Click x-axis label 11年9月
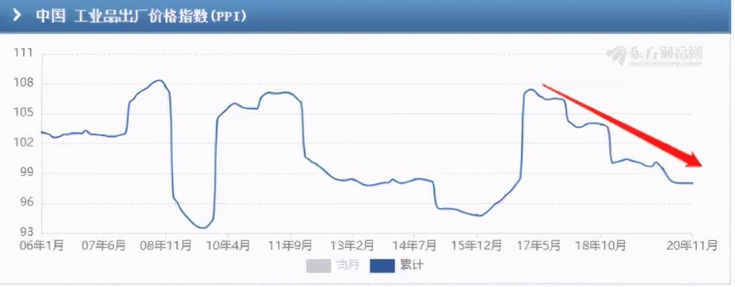Viewport: 735px width, 287px height. point(290,245)
